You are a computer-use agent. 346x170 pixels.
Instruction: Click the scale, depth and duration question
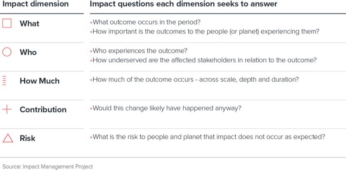click(195, 80)
